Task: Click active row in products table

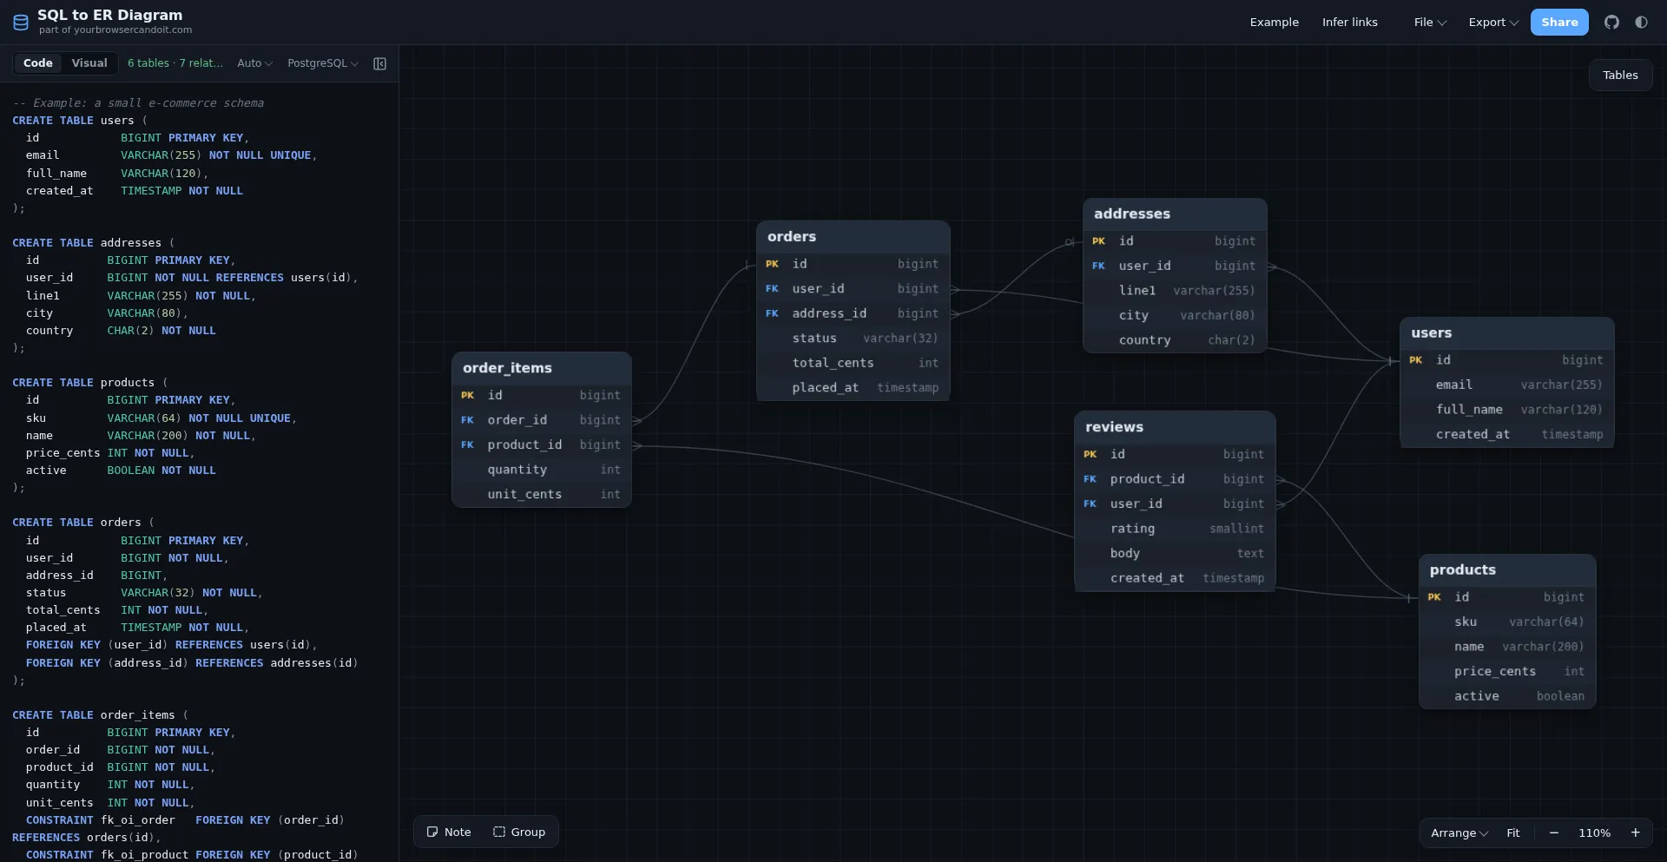Action: (1507, 696)
